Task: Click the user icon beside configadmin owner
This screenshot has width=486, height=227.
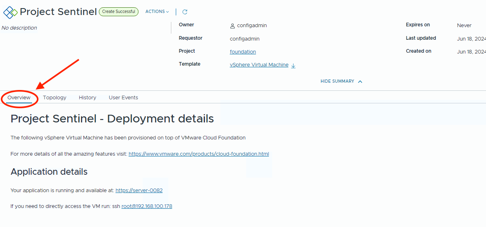Action: click(232, 26)
